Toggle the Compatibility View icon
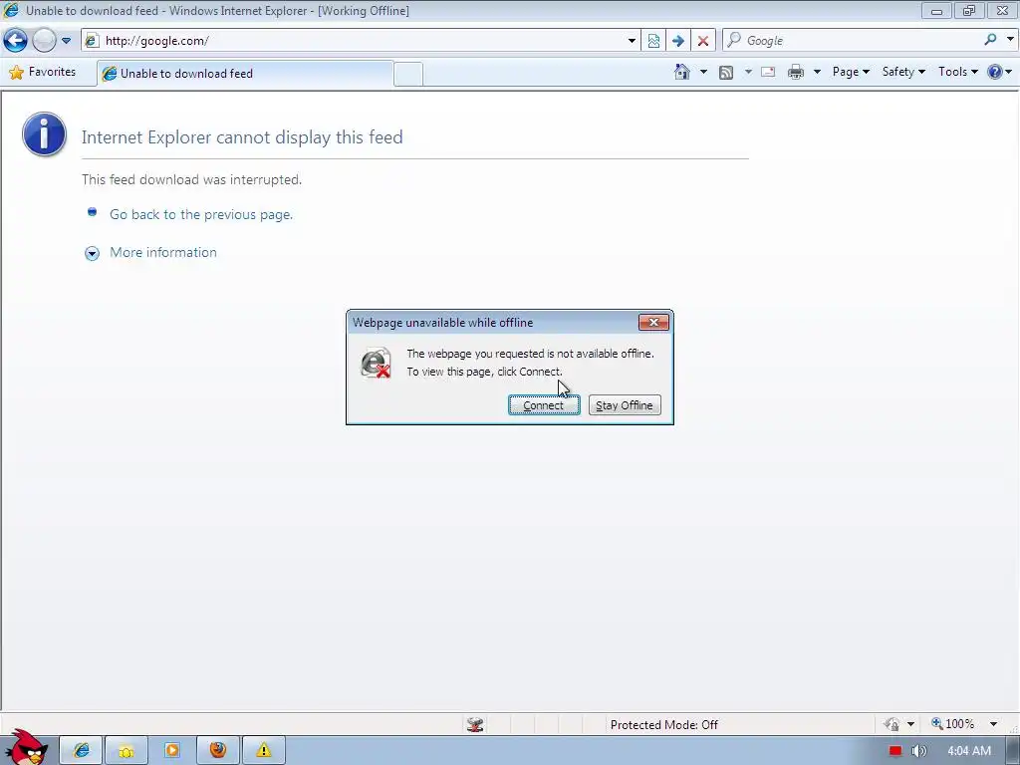Image resolution: width=1020 pixels, height=765 pixels. [x=653, y=40]
